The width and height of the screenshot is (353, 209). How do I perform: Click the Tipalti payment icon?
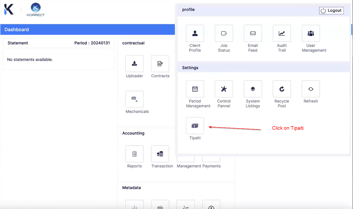tap(195, 126)
